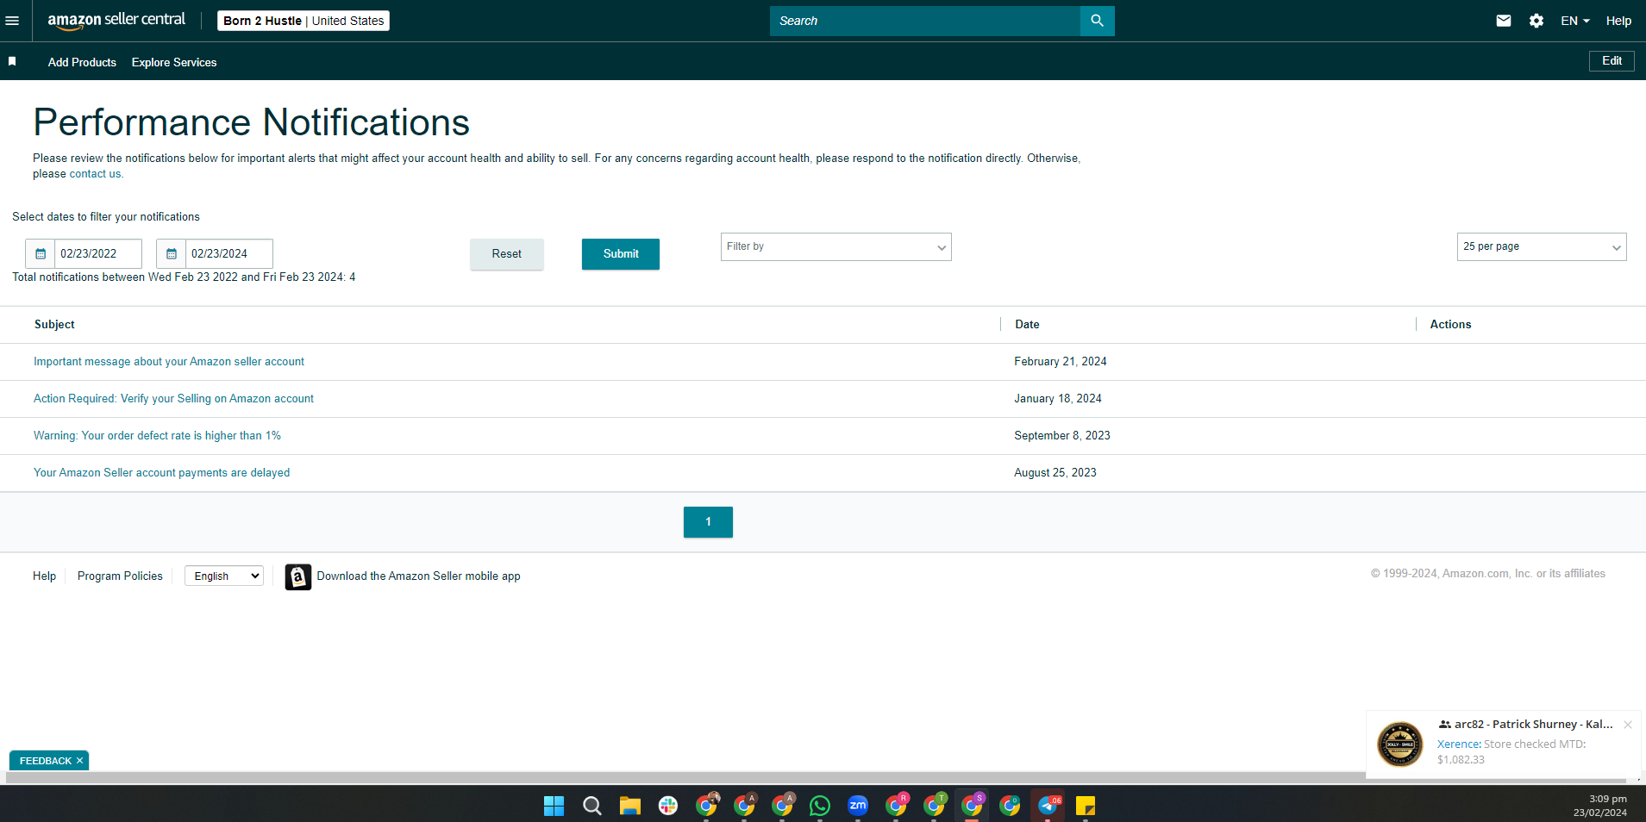Open the start date calendar picker icon

(x=41, y=254)
